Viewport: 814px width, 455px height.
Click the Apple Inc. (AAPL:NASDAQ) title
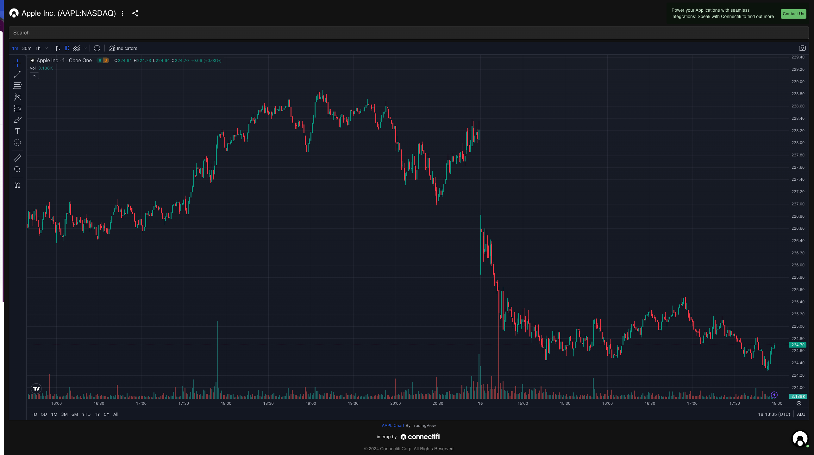(x=69, y=13)
